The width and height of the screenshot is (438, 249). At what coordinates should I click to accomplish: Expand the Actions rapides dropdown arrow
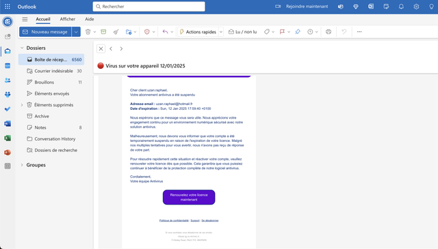(x=221, y=32)
